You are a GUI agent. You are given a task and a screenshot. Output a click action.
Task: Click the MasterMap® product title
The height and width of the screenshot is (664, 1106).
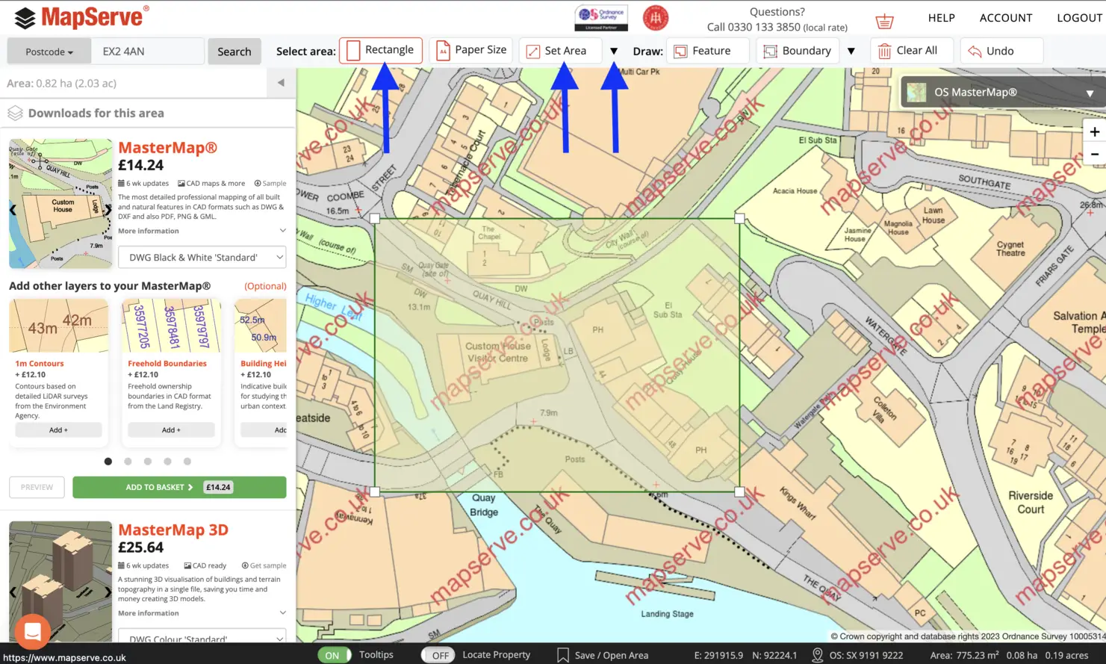[167, 148]
